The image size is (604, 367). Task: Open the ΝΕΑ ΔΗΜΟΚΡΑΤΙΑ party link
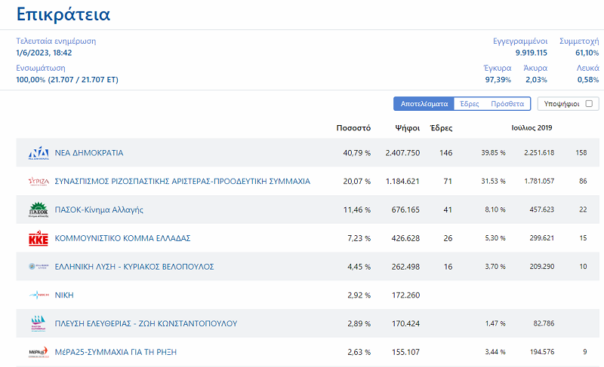[x=89, y=153]
